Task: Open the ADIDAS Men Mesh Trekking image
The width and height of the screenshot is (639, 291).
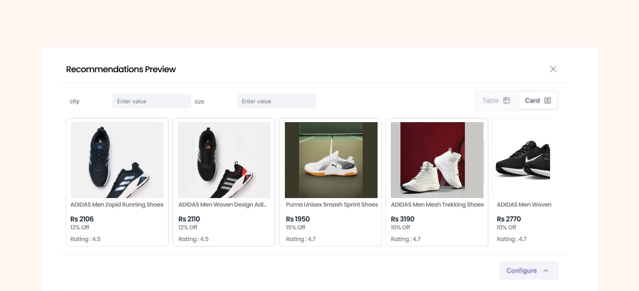Action: 437,160
